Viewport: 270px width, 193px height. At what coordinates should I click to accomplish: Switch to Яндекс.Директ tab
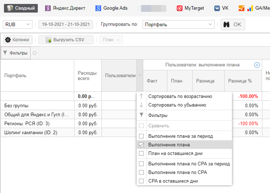point(65,8)
